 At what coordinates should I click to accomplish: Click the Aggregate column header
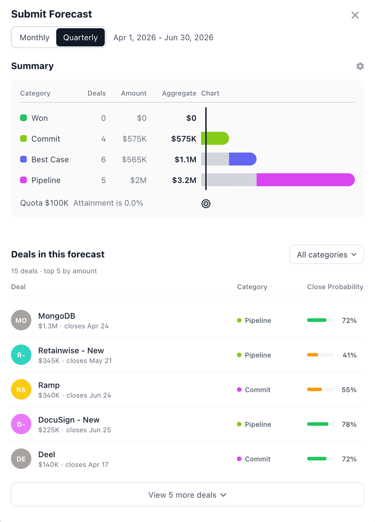[x=179, y=93]
